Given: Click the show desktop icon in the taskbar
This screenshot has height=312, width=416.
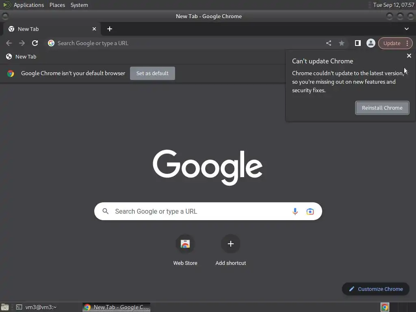Looking at the screenshot, I should [x=5, y=307].
